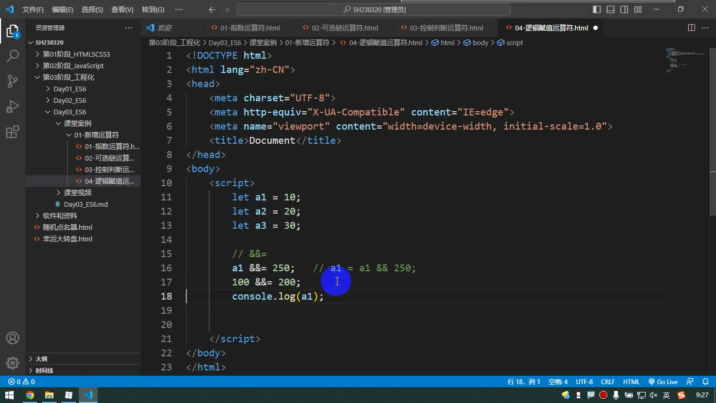Change the HTML language mode

631,382
